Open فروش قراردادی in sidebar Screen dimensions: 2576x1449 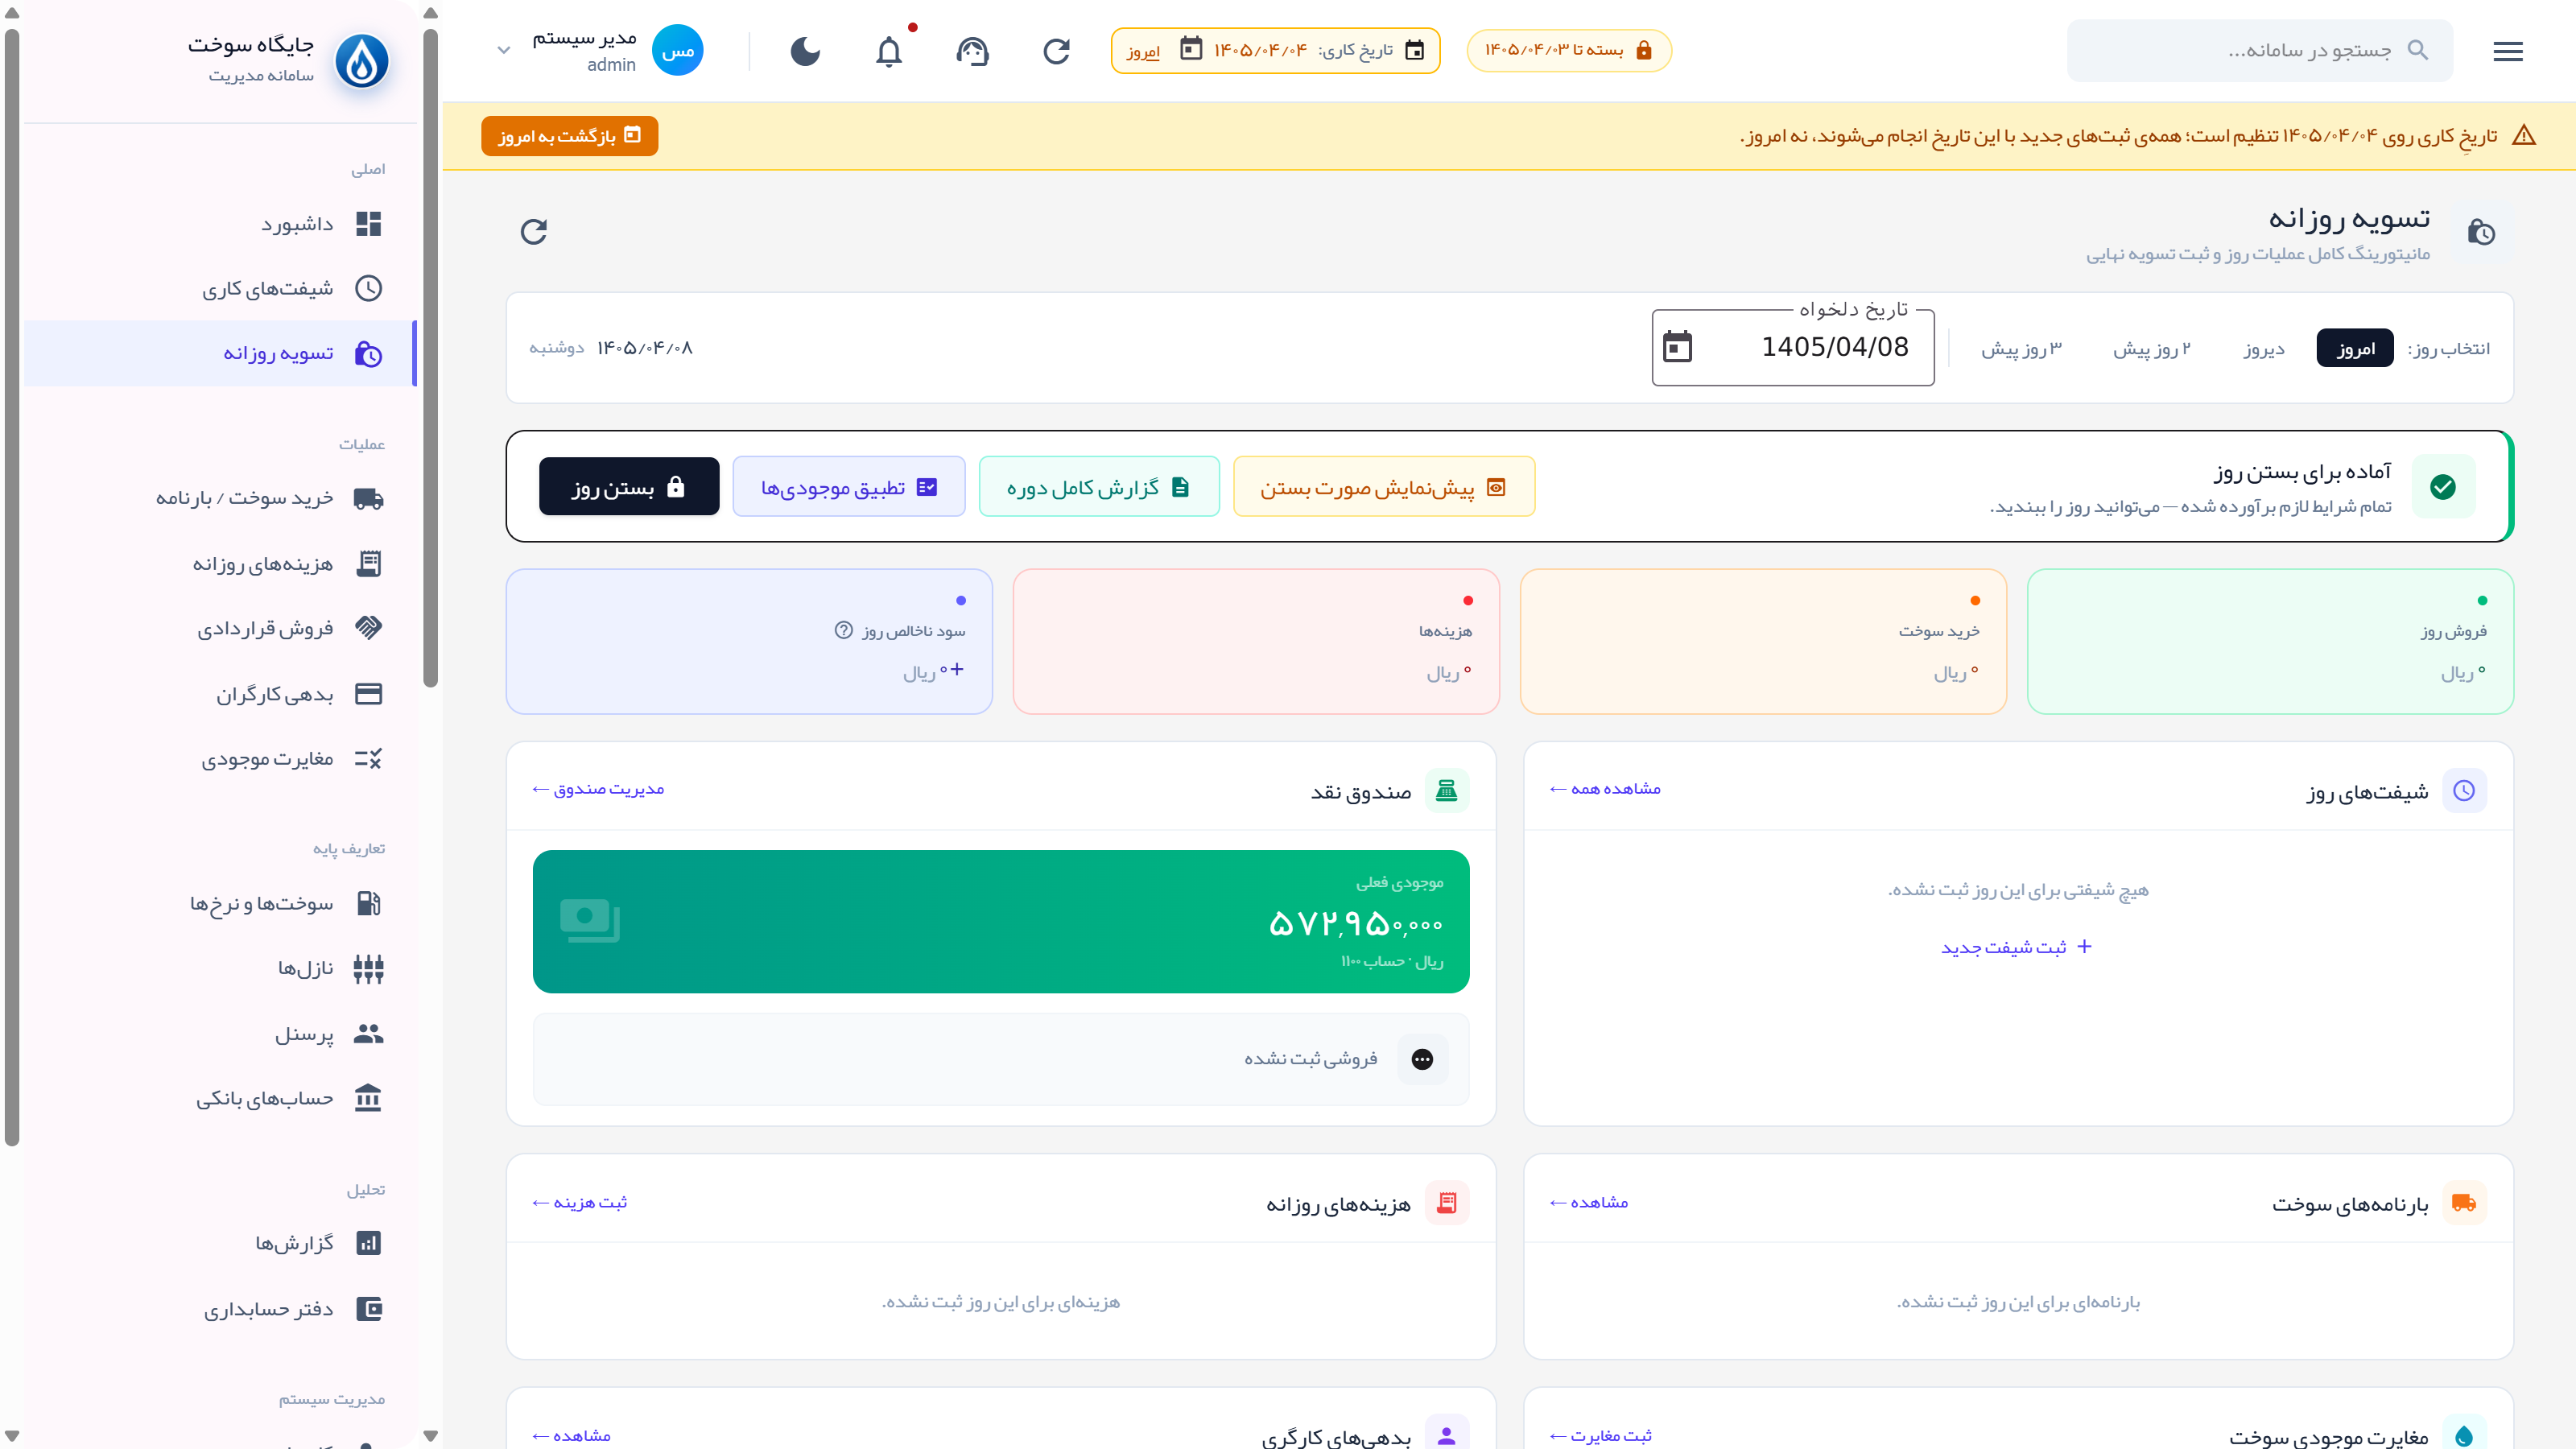point(220,628)
